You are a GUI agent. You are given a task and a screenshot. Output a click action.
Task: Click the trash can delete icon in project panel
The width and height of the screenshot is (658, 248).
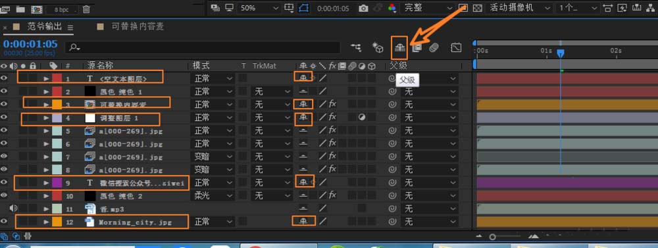pyautogui.click(x=86, y=9)
